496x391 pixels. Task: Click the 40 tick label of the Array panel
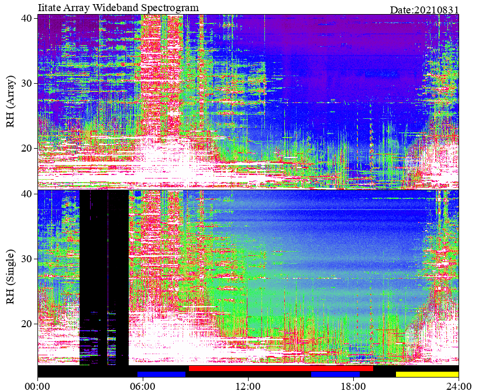pyautogui.click(x=26, y=19)
